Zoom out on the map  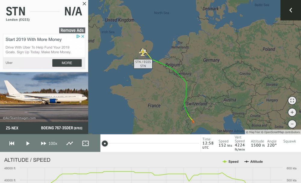tap(292, 124)
